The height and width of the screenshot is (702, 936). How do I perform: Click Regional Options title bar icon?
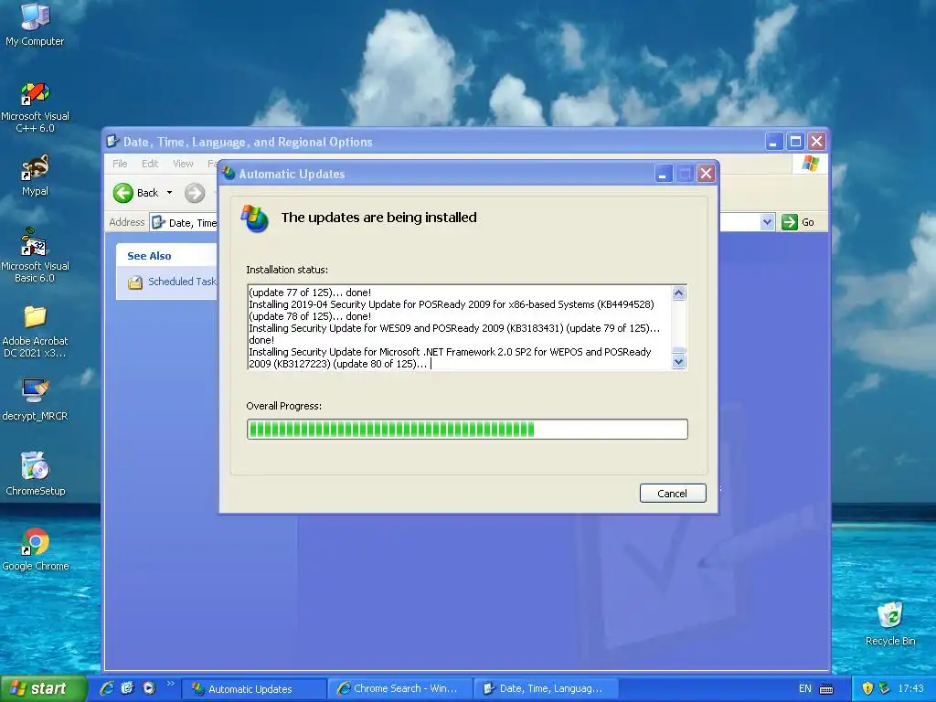pyautogui.click(x=112, y=142)
